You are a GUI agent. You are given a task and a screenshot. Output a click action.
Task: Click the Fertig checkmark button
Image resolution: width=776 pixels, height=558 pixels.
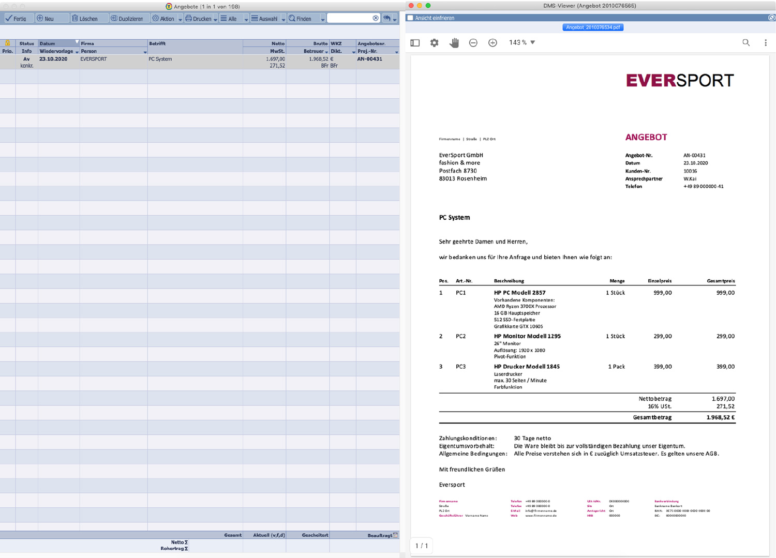point(19,18)
